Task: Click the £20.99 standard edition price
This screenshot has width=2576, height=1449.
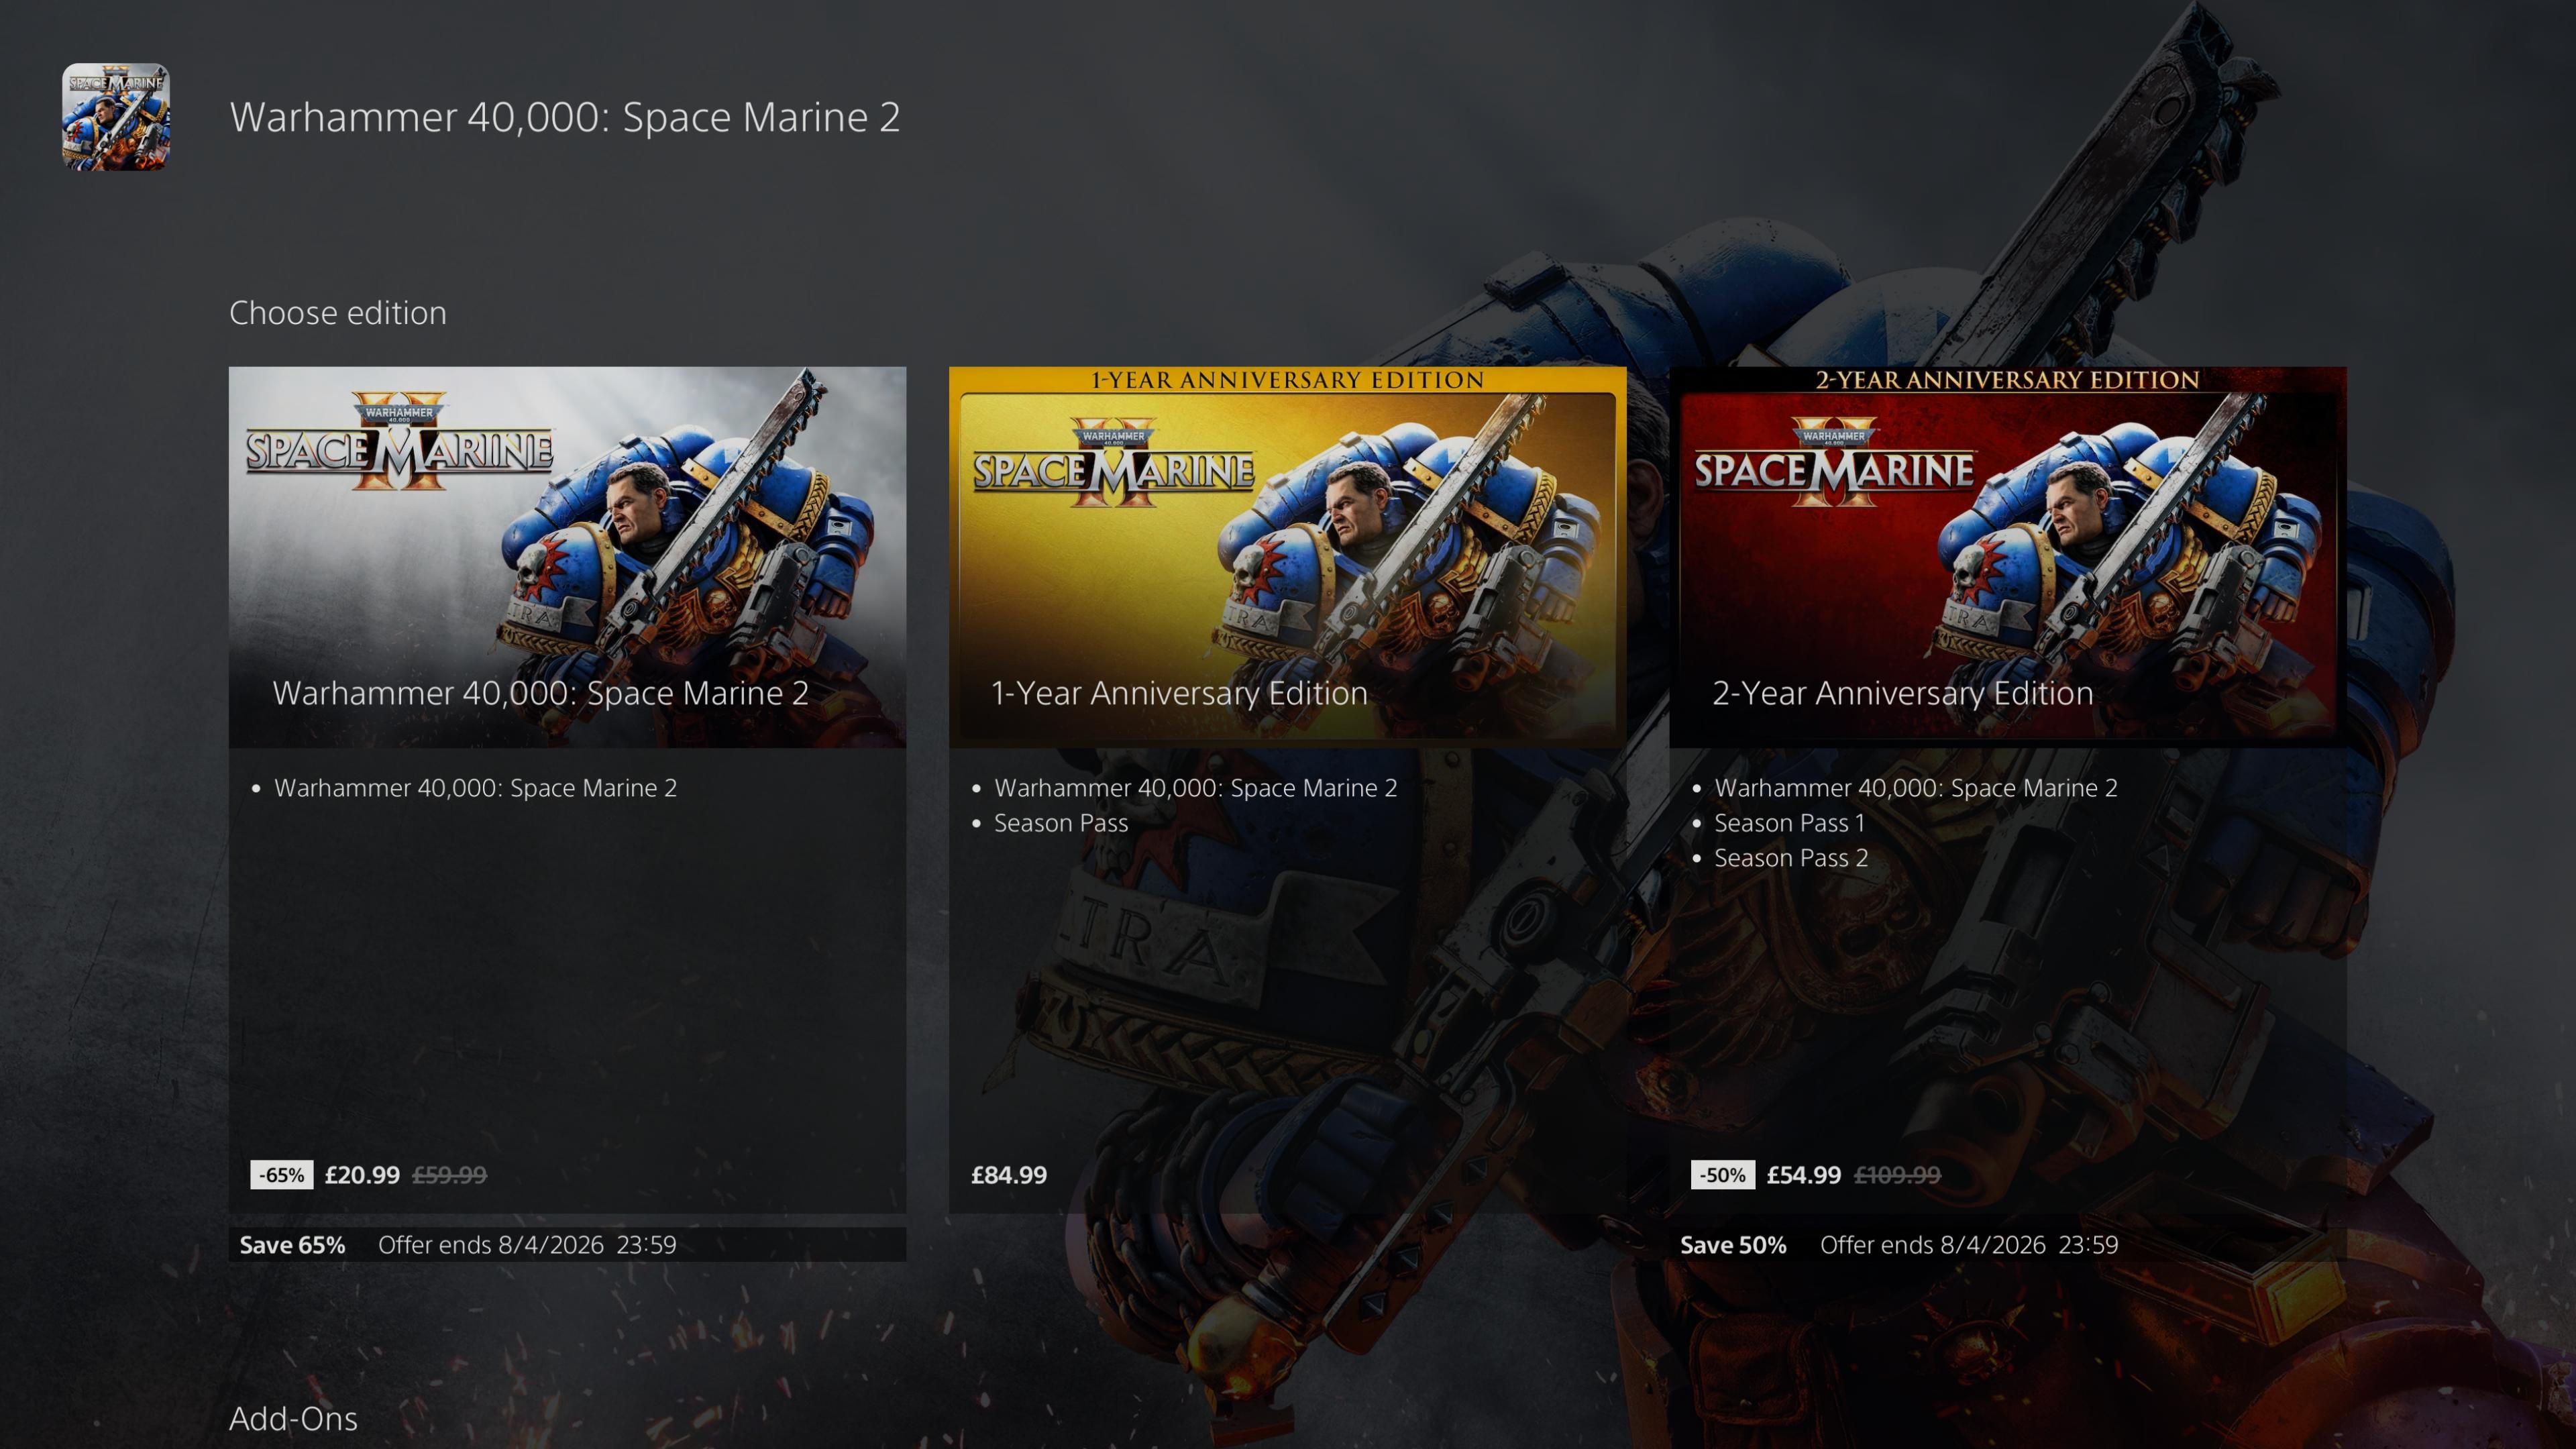Action: [x=362, y=1175]
